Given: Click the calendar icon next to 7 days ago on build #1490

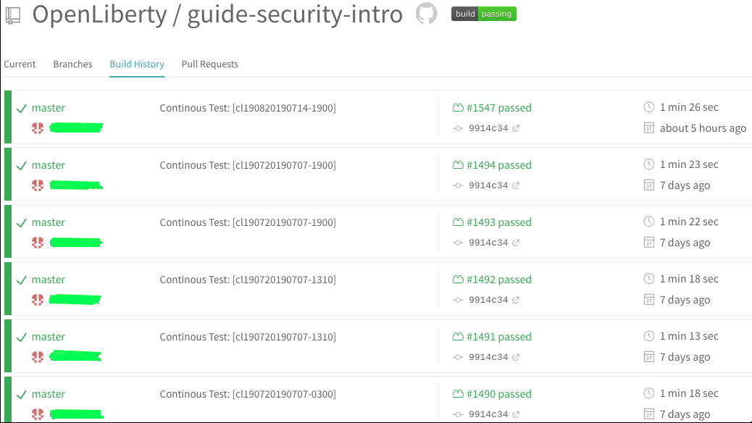Looking at the screenshot, I should point(650,414).
